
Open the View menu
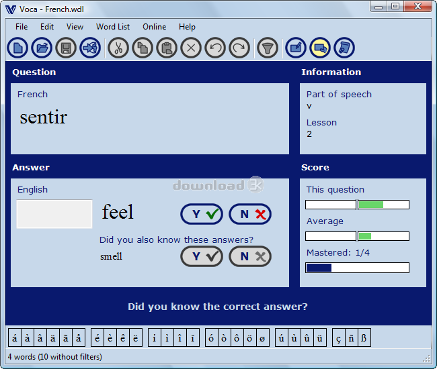[x=75, y=27]
